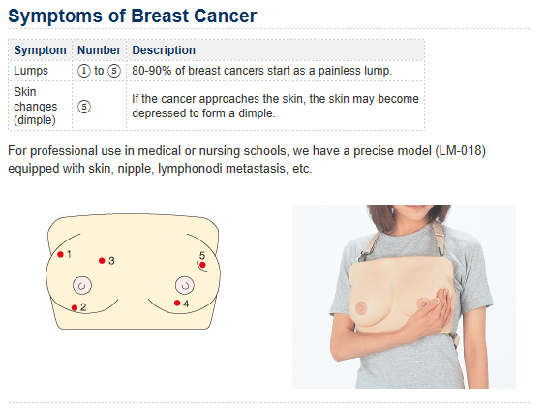Click the Symptoms of Breast Cancer heading
Image resolution: width=547 pixels, height=416 pixels.
point(133,16)
